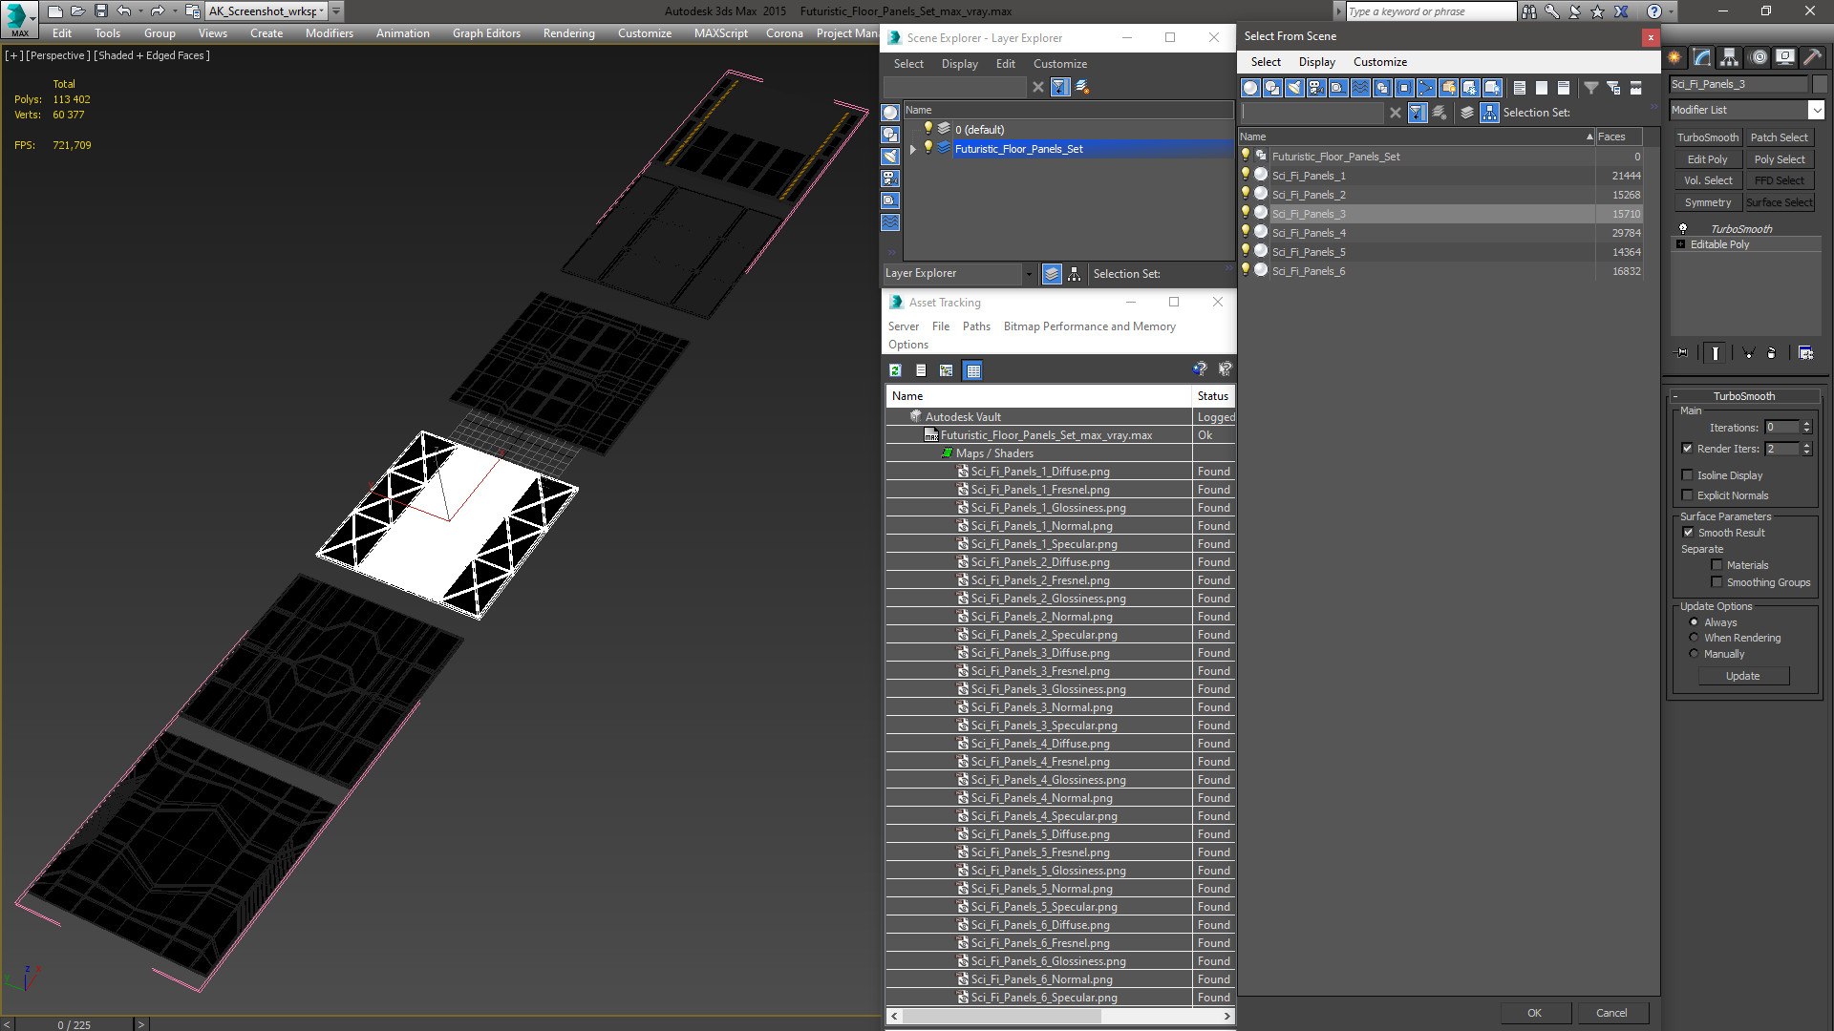Click the Edit Poly modifier button
This screenshot has height=1031, width=1834.
point(1707,159)
